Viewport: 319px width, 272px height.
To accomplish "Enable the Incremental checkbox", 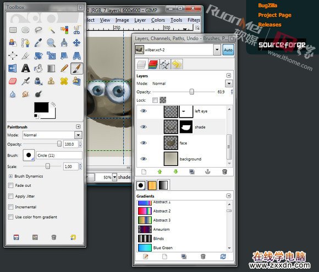I will (x=10, y=207).
